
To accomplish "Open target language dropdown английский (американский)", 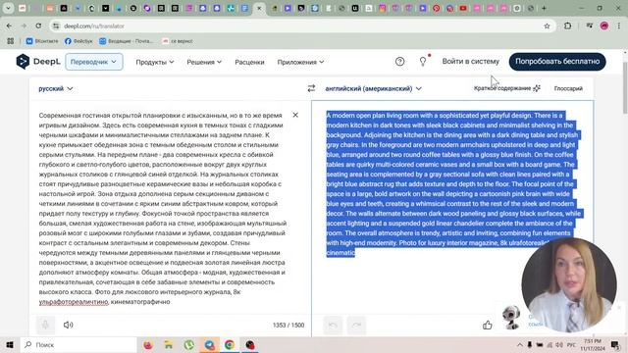I will pyautogui.click(x=373, y=88).
